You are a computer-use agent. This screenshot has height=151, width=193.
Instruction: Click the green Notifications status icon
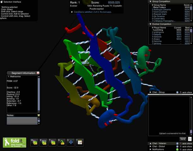177,149
